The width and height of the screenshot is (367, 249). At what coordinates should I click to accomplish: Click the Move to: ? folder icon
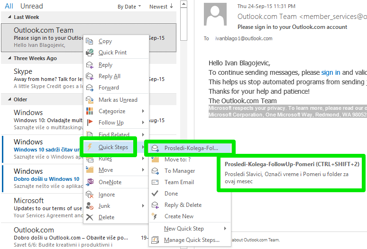click(155, 160)
